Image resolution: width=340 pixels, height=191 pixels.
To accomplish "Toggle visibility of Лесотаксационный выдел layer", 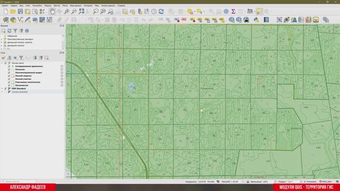I will 9,73.
